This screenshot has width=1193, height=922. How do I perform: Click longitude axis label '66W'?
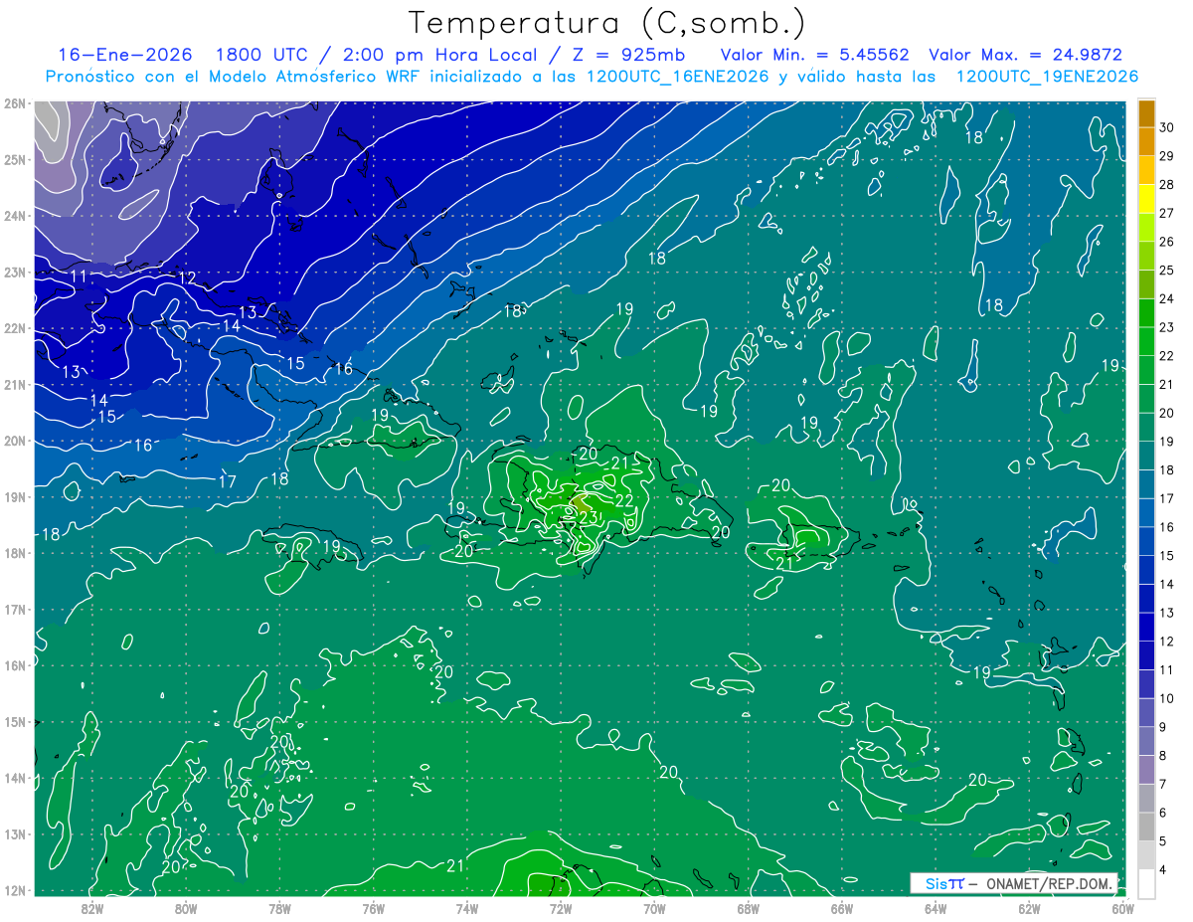tap(841, 907)
